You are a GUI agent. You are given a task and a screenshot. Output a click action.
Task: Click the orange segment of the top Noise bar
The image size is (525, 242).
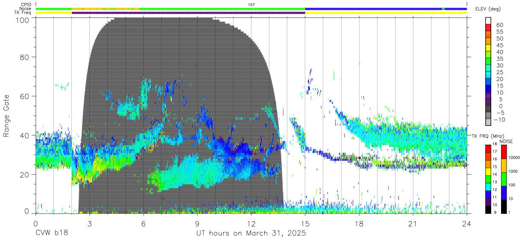[105, 9]
